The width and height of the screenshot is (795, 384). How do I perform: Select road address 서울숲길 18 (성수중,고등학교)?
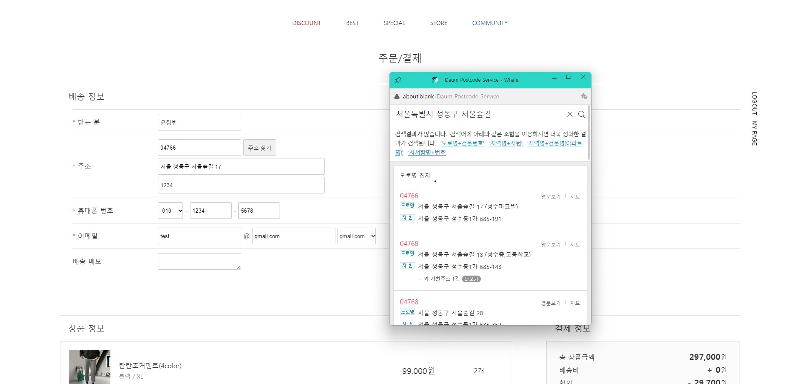tap(474, 255)
